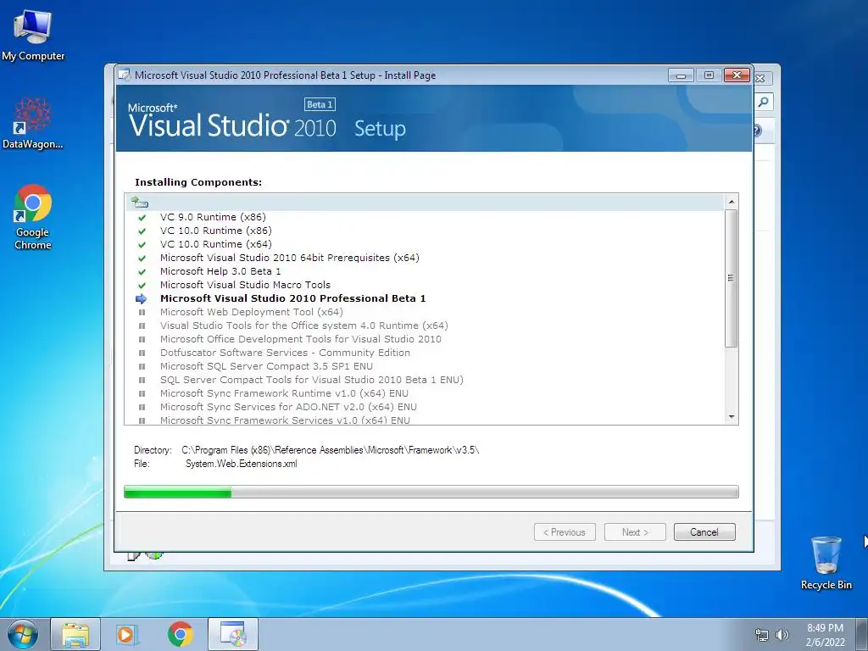Click the setup window title bar icon

(125, 75)
